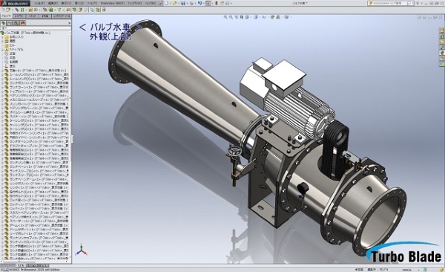Click the feature tree horizontal scrollbar

(34, 261)
